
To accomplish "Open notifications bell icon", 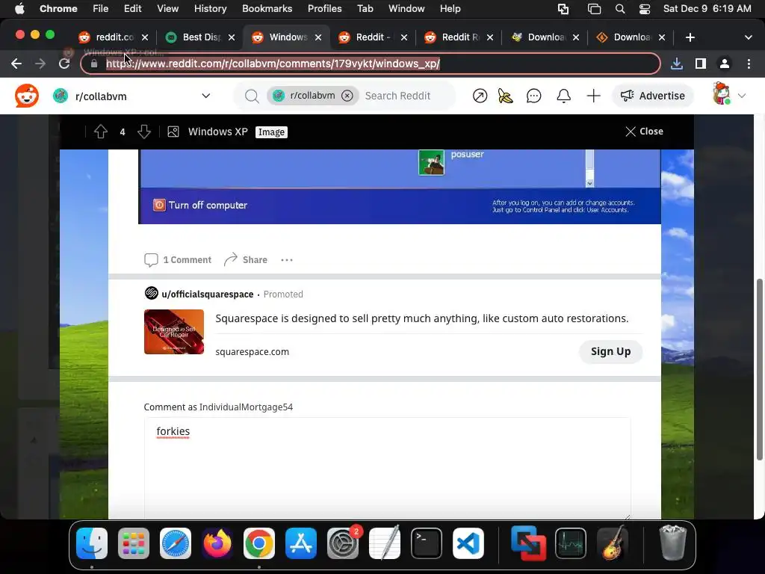I will 563,96.
